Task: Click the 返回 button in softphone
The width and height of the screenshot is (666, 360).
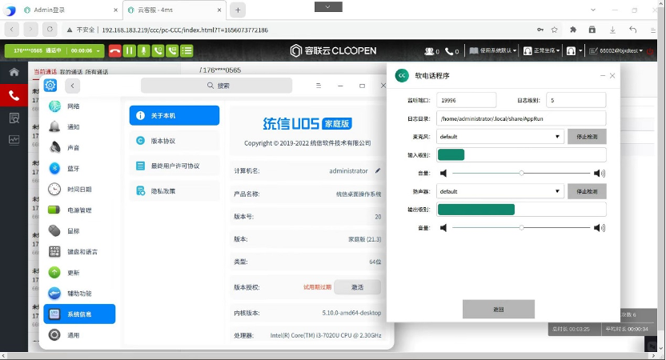Action: pyautogui.click(x=498, y=309)
